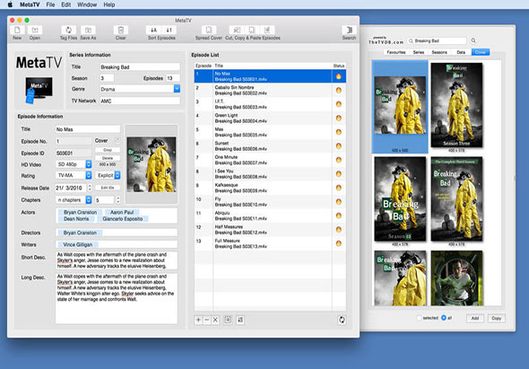
Task: Click the TV Network field AMC
Action: tap(140, 101)
